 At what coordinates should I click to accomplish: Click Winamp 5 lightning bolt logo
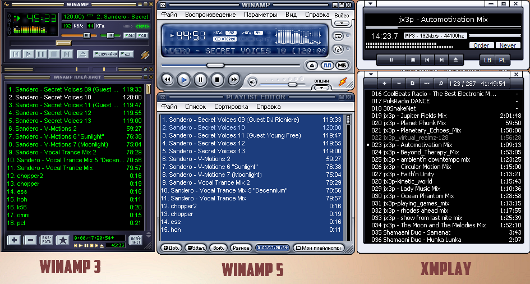tap(343, 82)
